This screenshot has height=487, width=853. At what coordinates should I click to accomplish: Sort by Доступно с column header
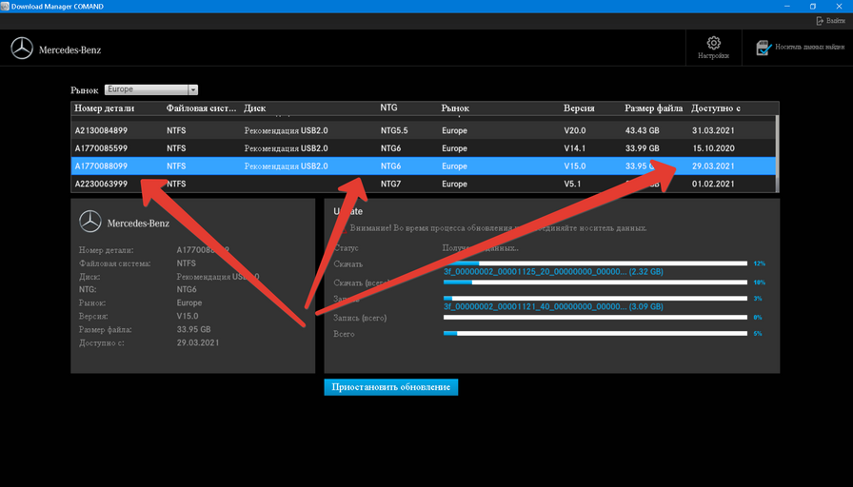[715, 108]
